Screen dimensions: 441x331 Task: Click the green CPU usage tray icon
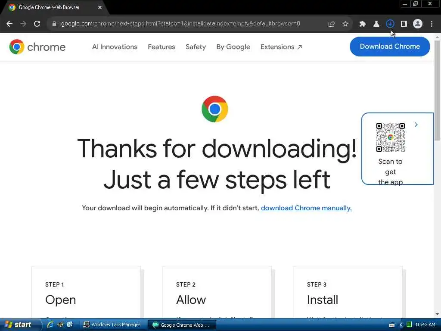[409, 325]
